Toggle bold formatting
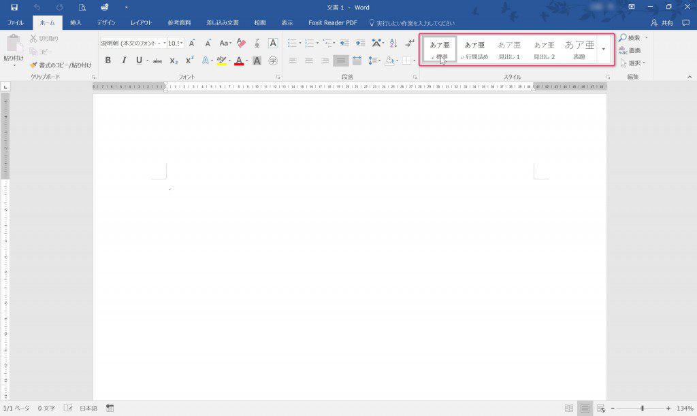Viewport: 697px width, 416px height. 108,60
